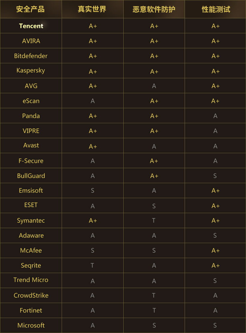Click AVG's malware protection A rating
Screen dimensions: 246x333
154,86
